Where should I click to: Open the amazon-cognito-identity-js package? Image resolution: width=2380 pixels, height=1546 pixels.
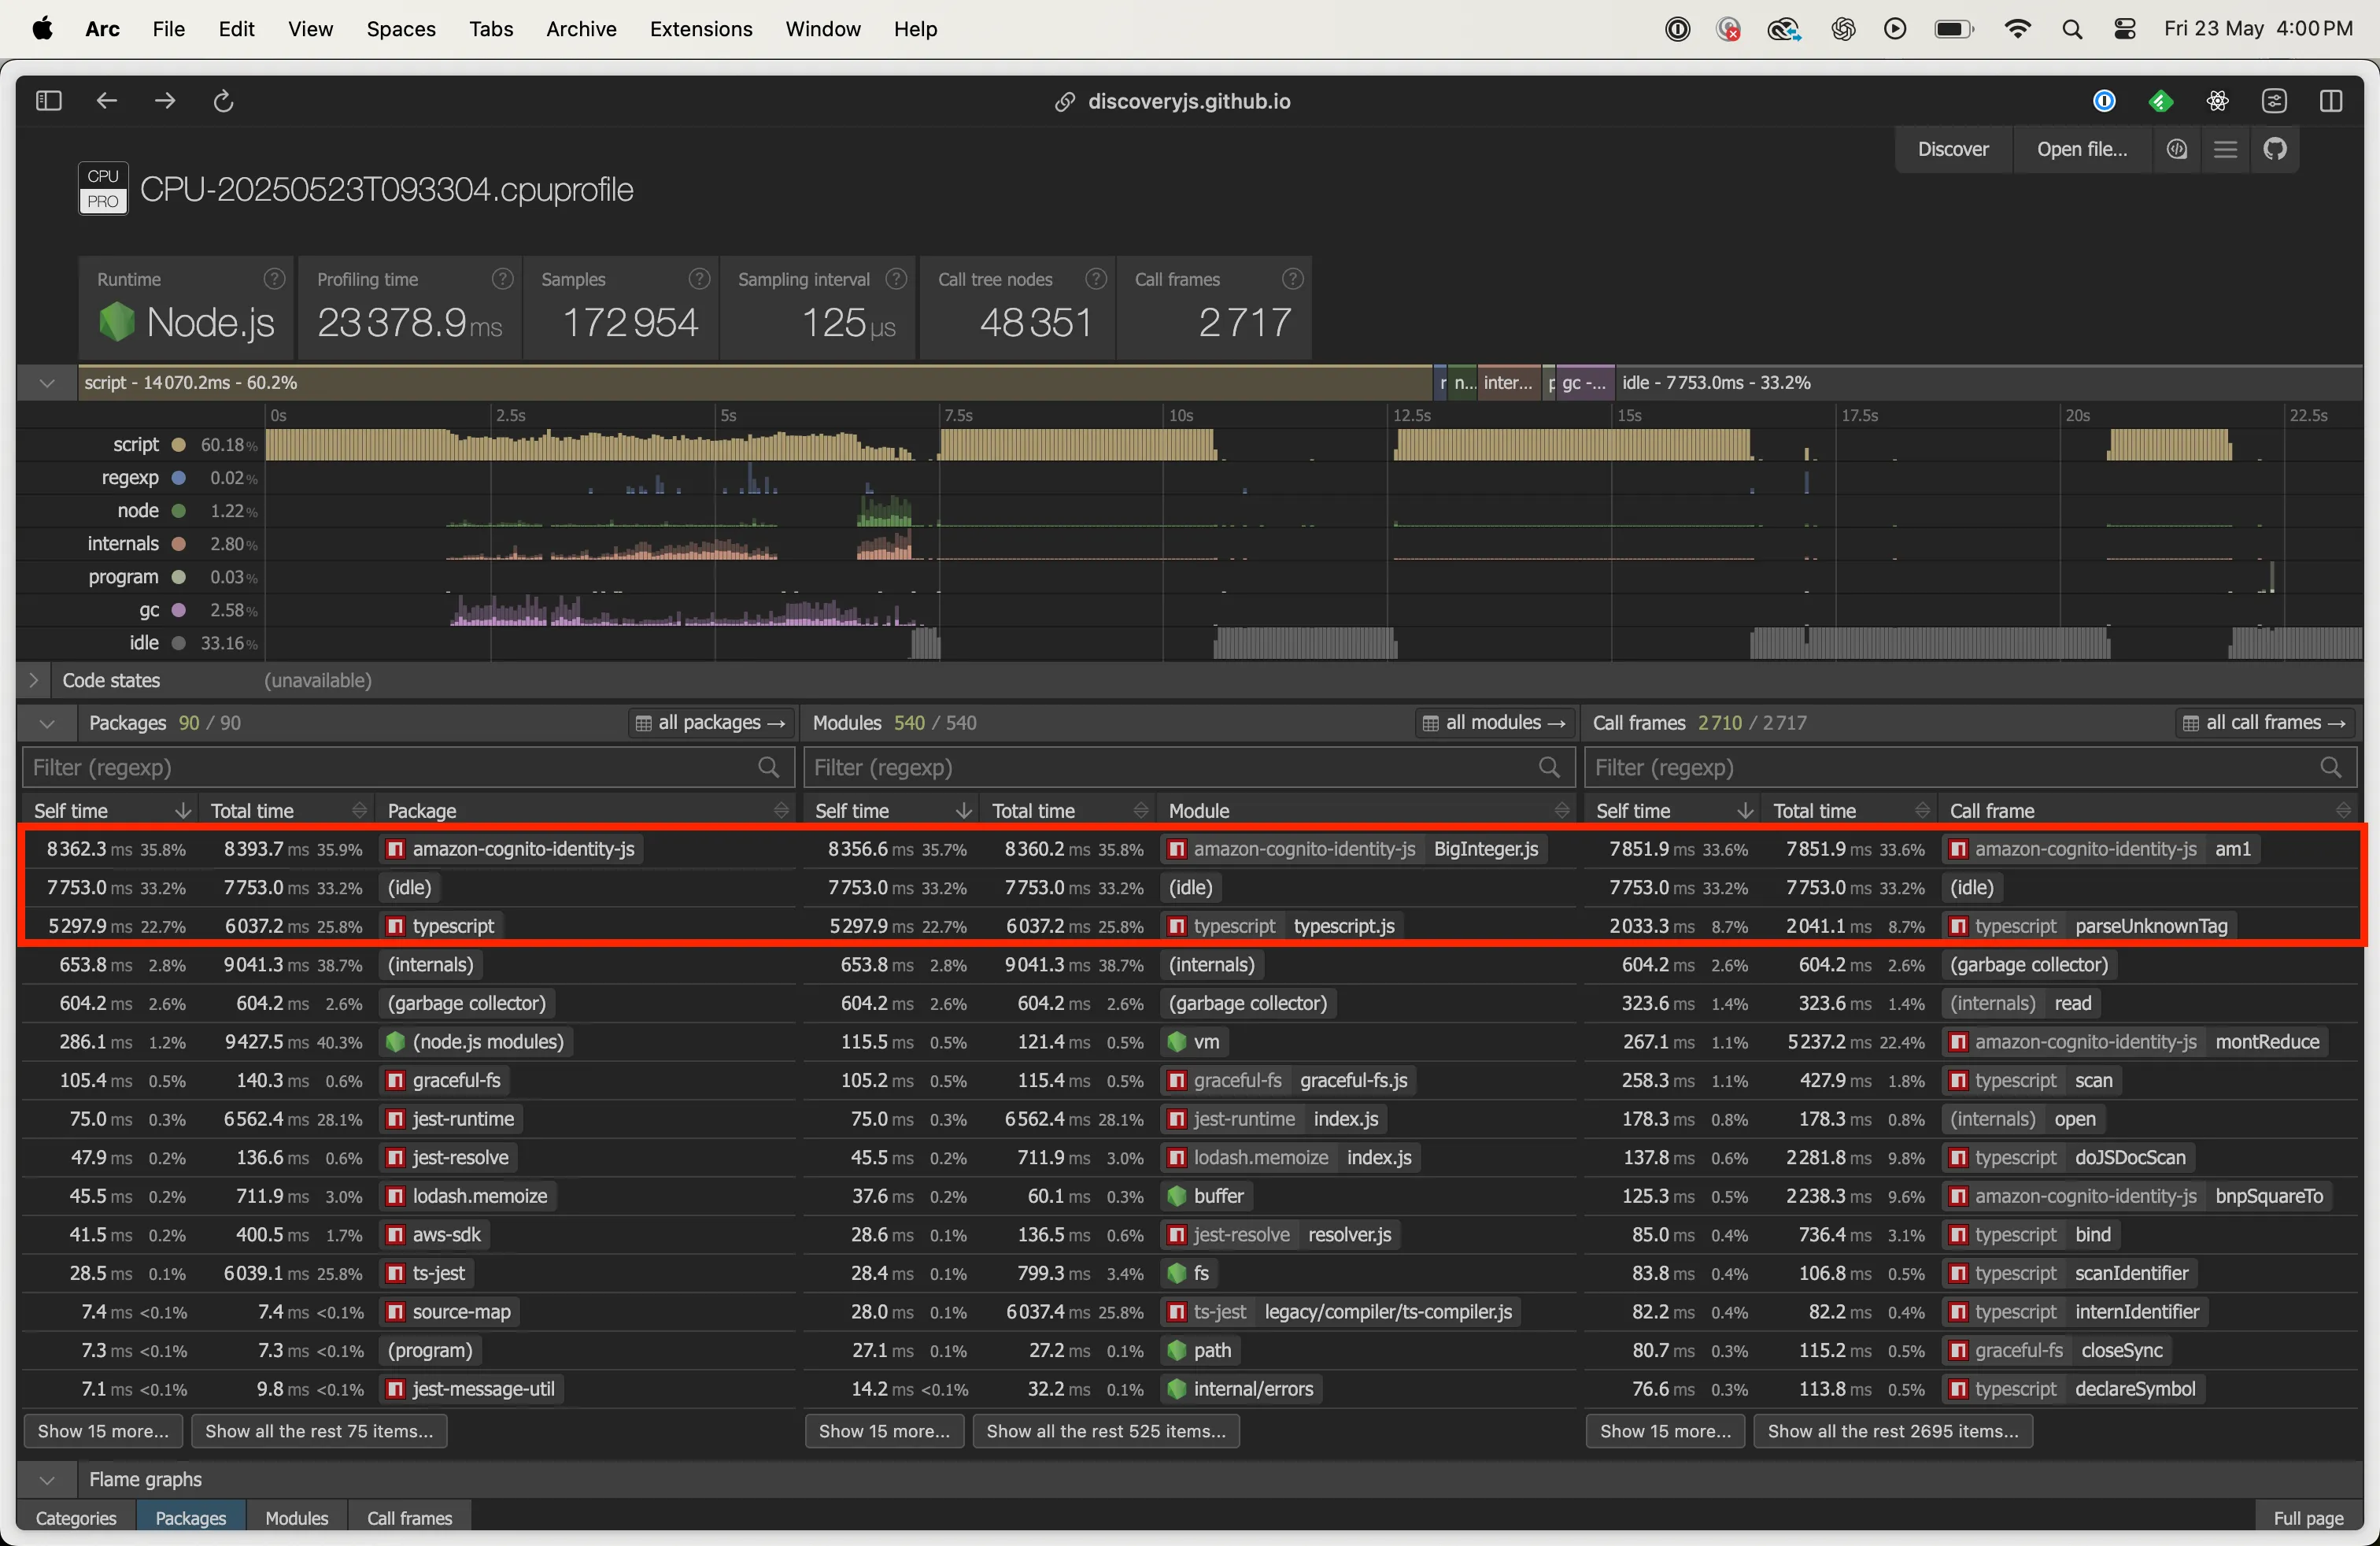coord(513,849)
